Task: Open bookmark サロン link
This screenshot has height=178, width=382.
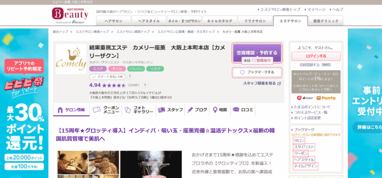Action: coord(299,141)
